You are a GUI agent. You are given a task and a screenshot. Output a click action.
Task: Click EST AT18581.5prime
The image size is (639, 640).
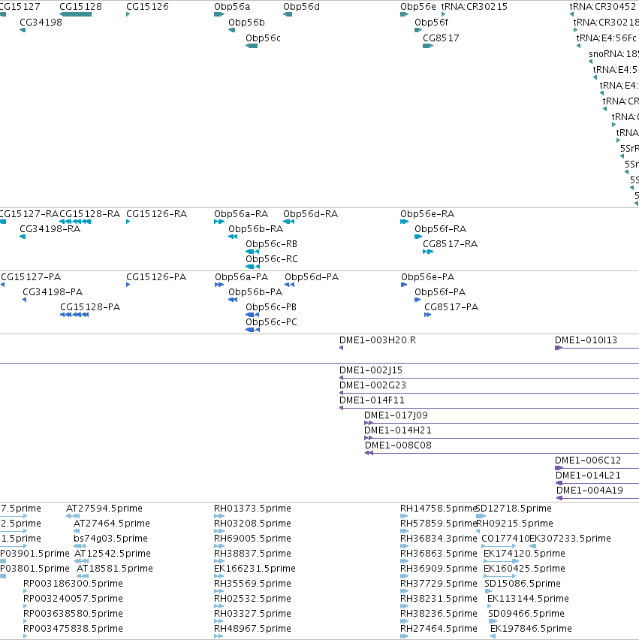[83, 576]
